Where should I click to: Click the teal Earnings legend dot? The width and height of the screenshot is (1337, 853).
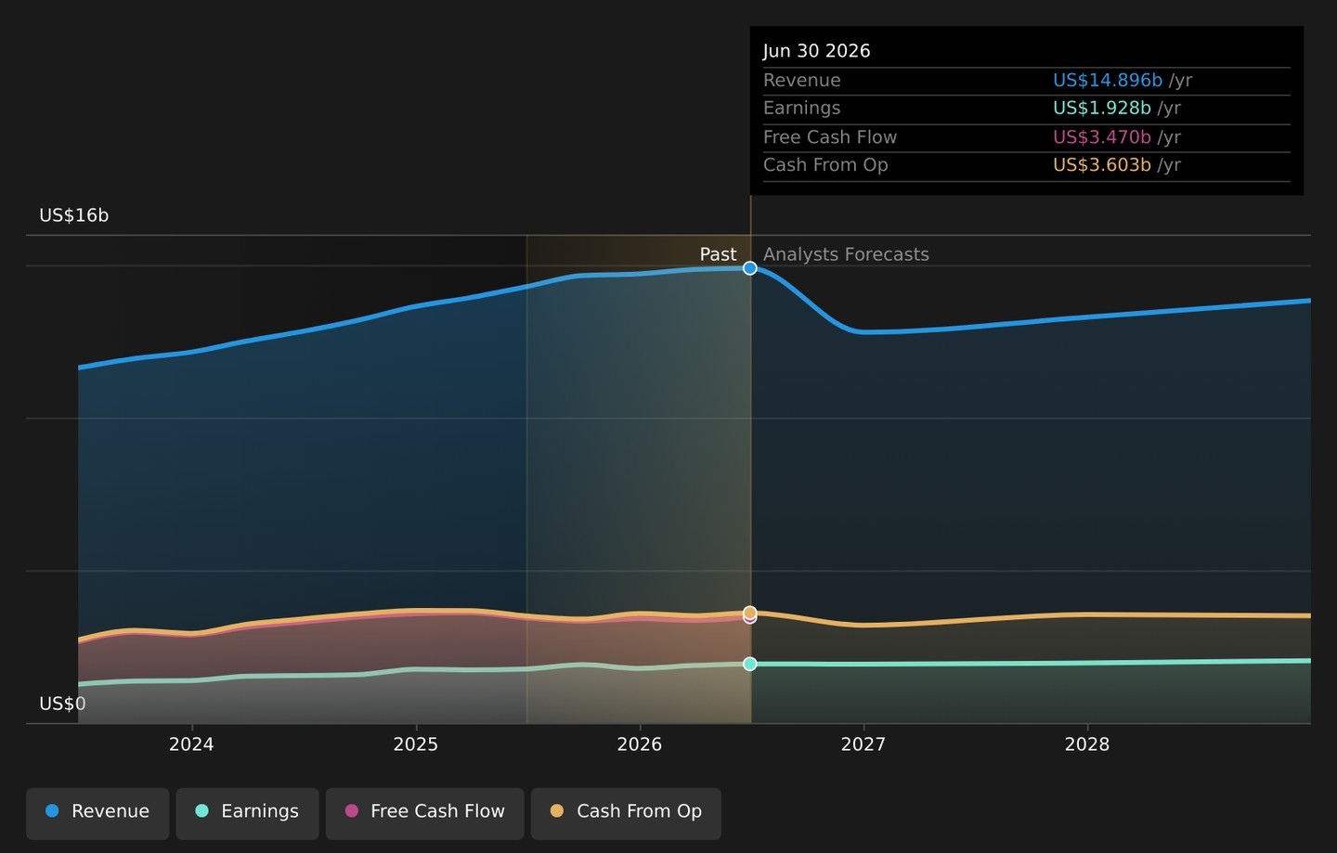tap(201, 811)
